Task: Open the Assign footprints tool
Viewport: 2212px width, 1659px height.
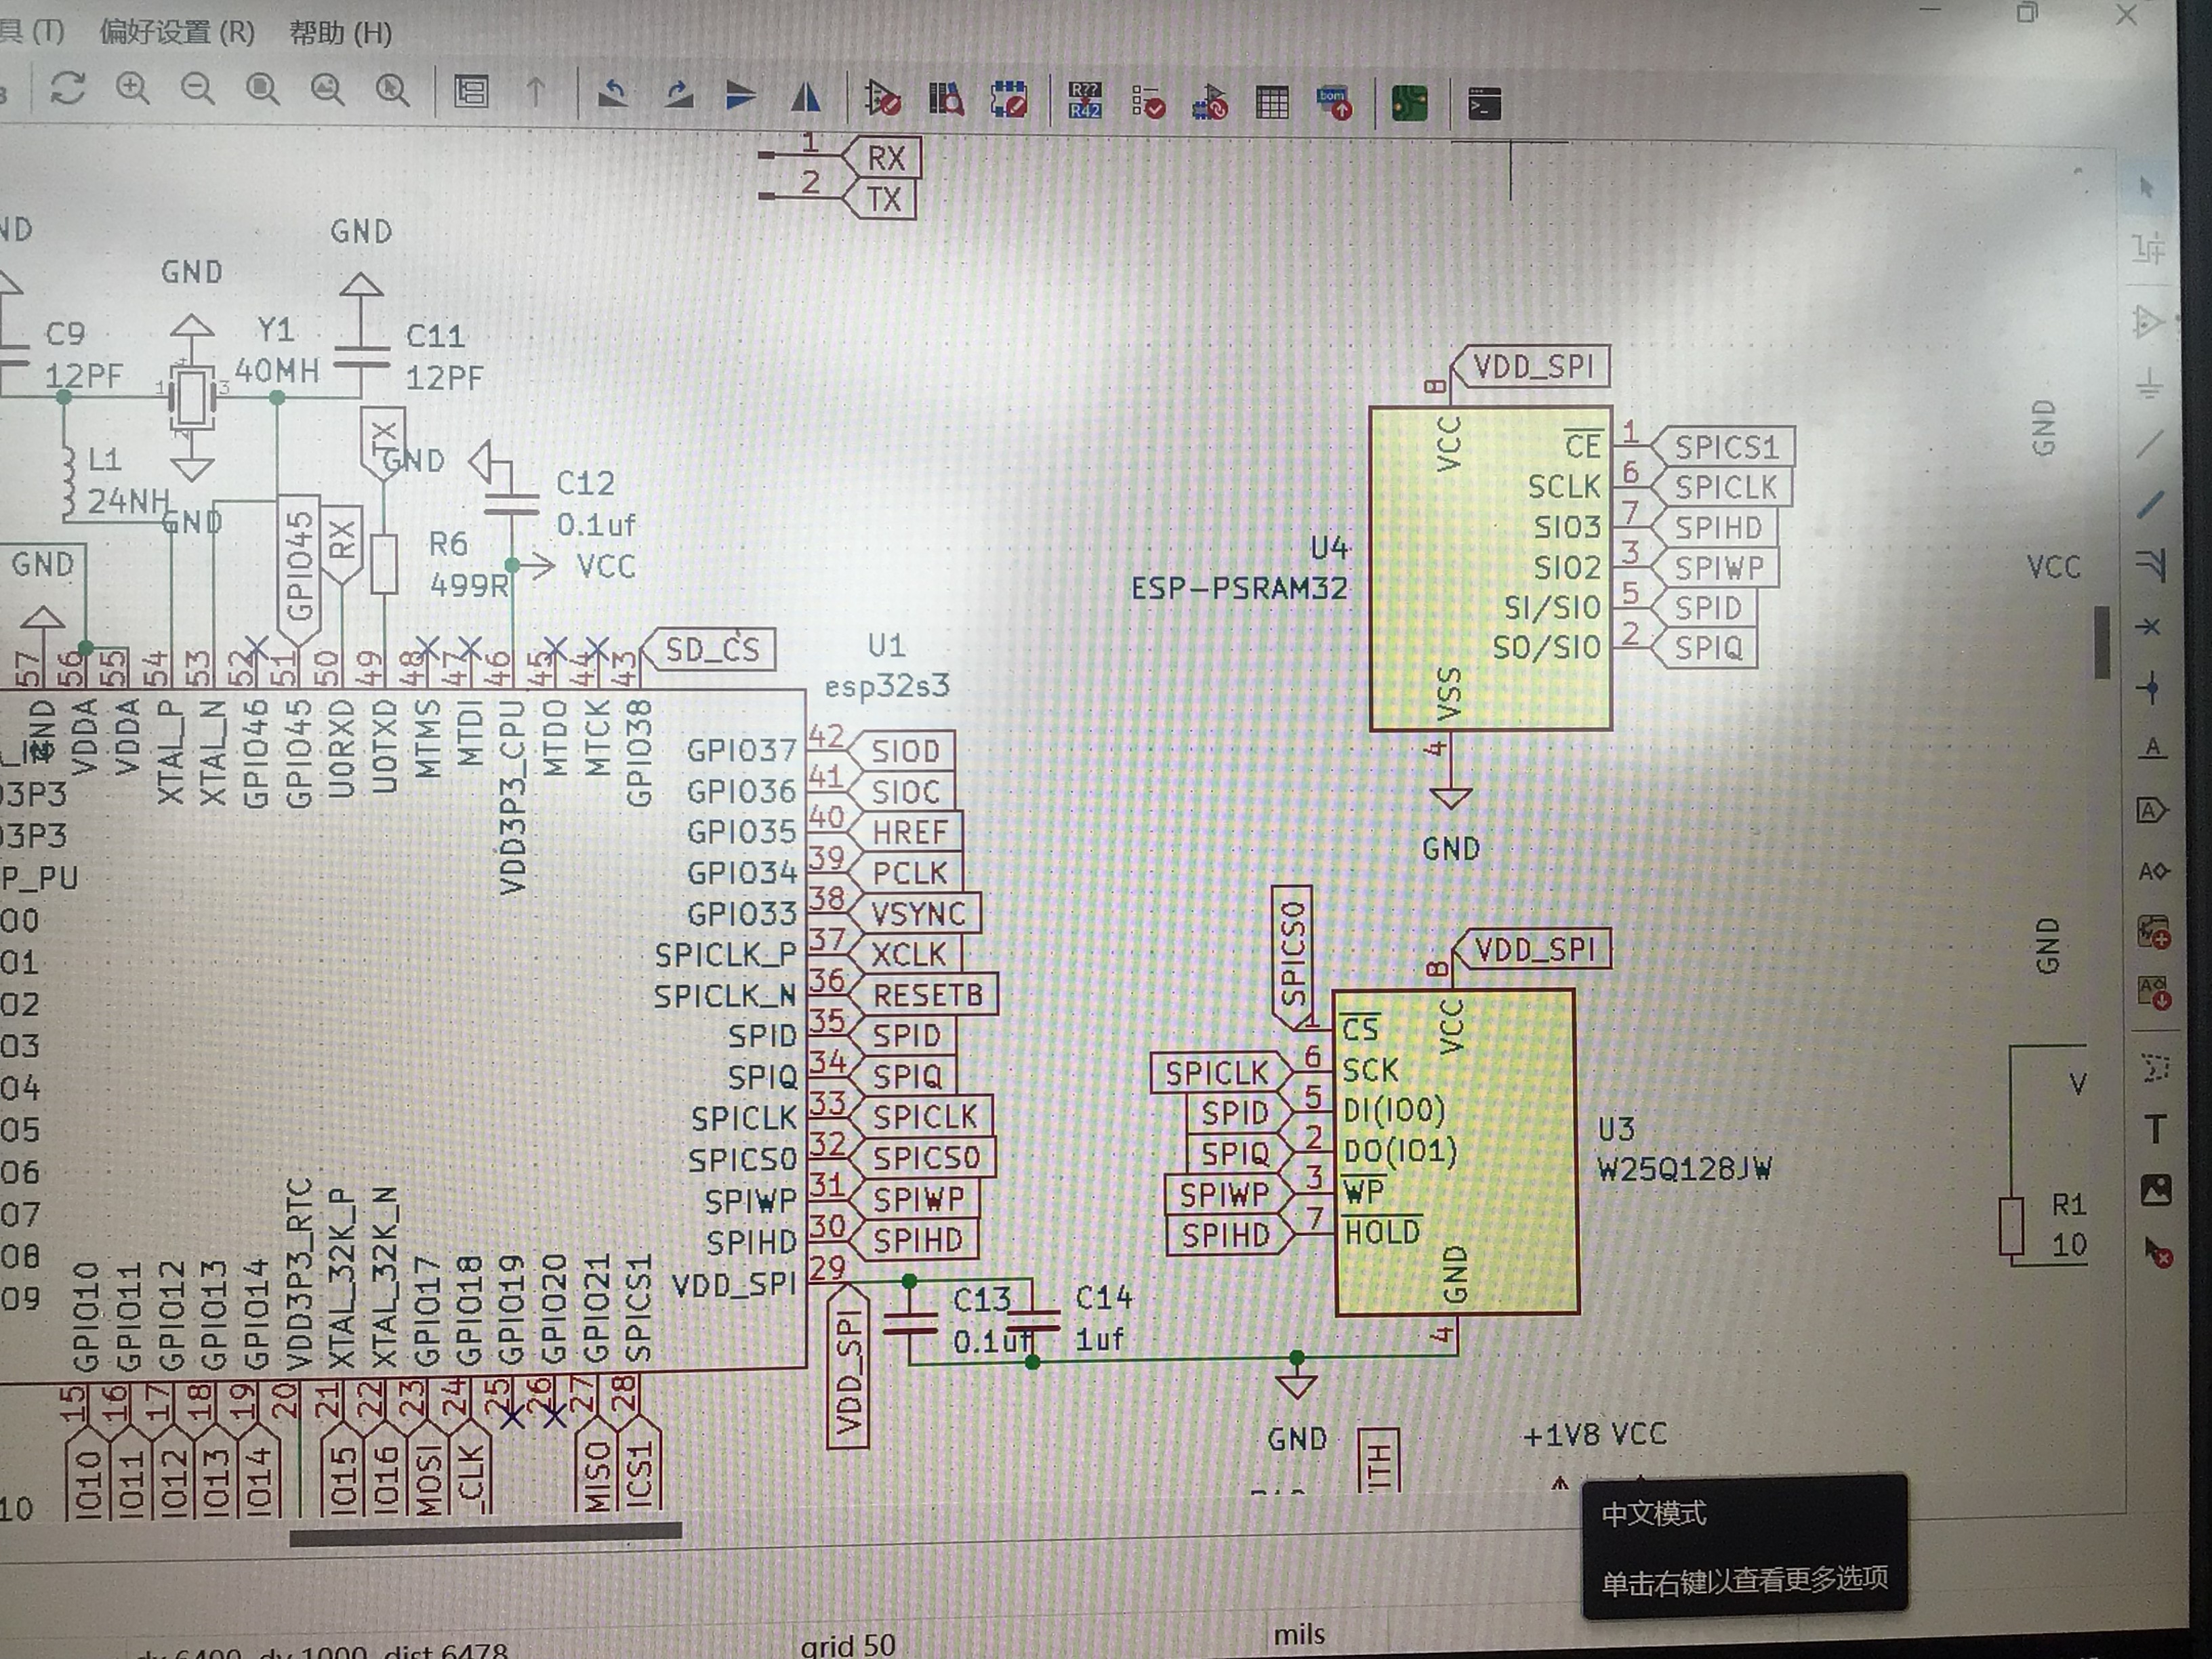Action: tap(1211, 102)
